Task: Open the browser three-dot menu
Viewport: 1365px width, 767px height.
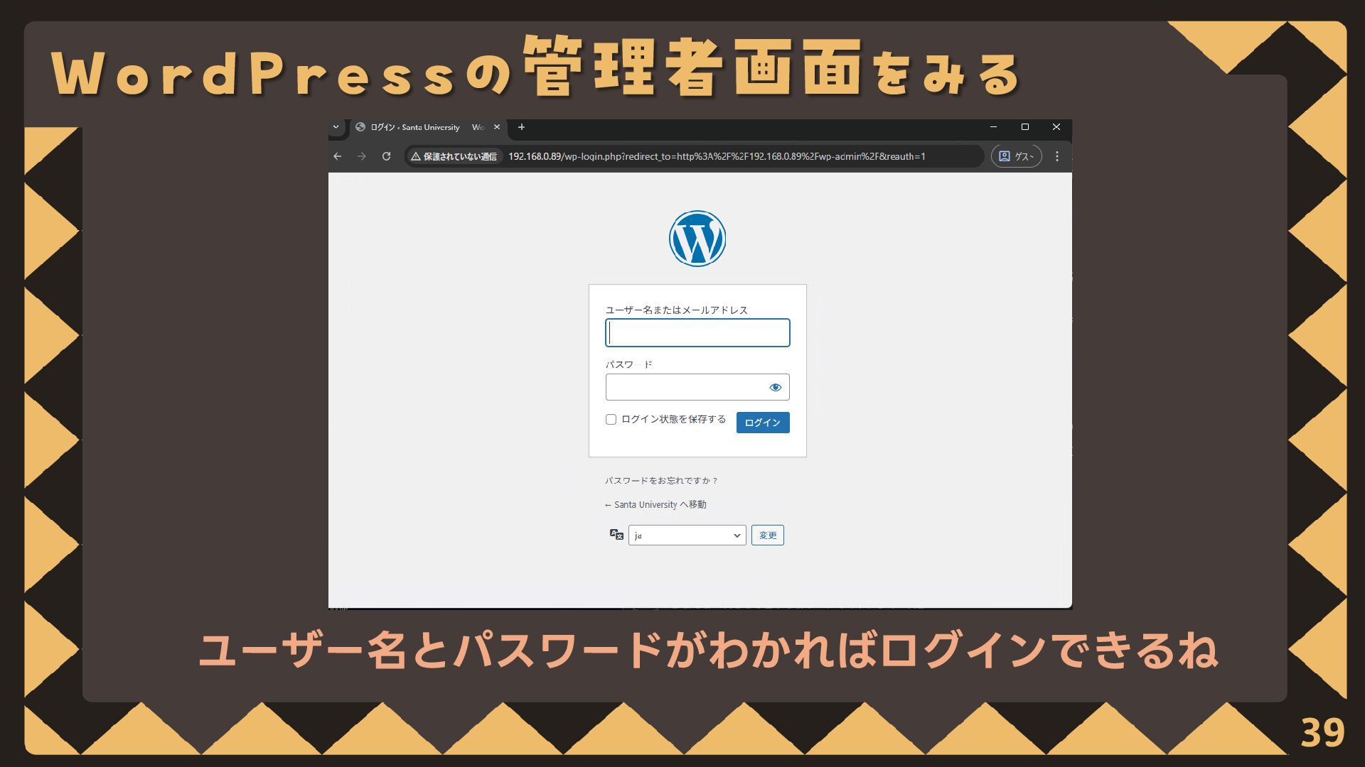Action: (x=1057, y=156)
